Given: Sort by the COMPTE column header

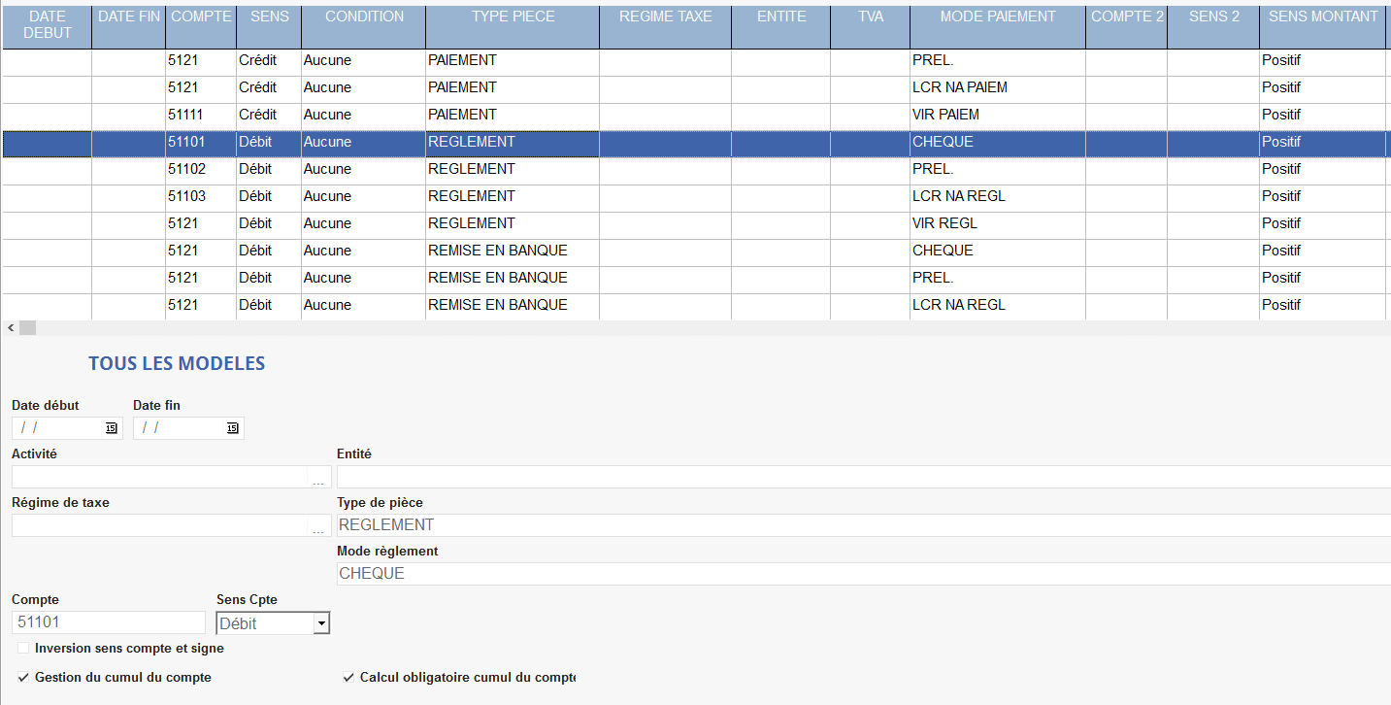Looking at the screenshot, I should coord(201,17).
